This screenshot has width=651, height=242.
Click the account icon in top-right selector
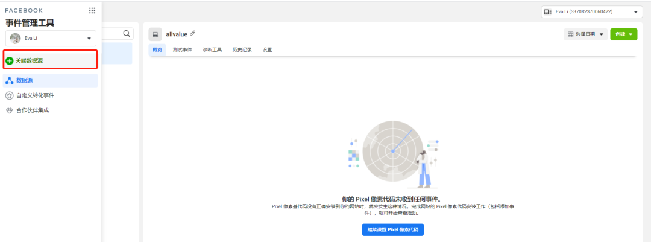(x=547, y=12)
